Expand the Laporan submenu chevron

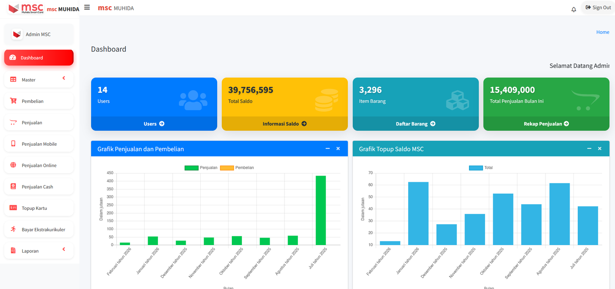(64, 249)
